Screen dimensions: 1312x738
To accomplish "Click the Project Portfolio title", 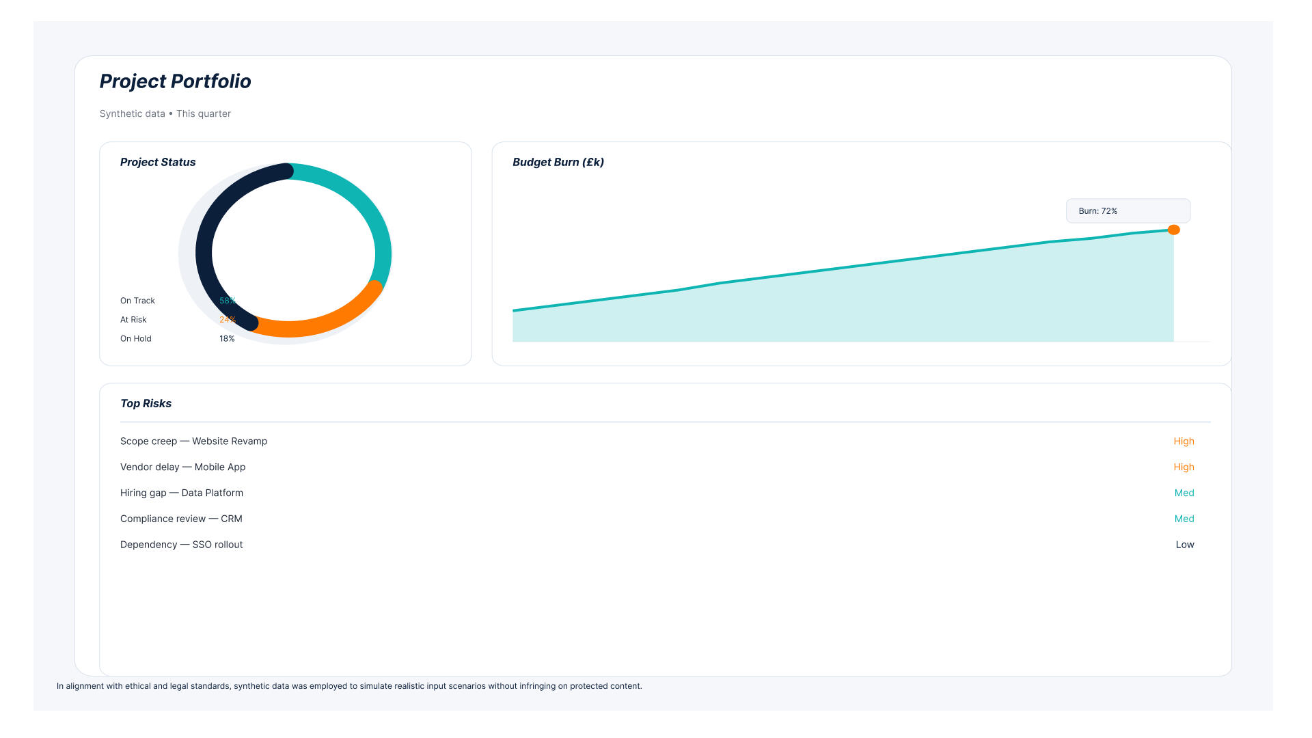I will click(x=175, y=81).
